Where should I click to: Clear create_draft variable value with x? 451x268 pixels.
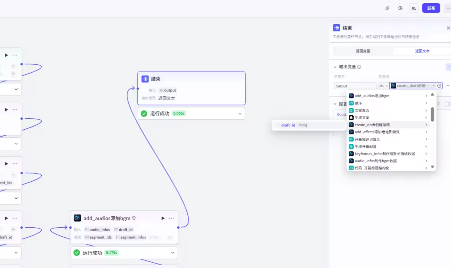[x=434, y=86]
